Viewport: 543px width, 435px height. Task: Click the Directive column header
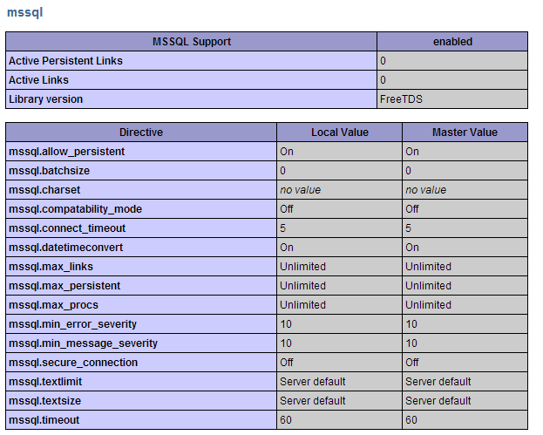pos(141,133)
